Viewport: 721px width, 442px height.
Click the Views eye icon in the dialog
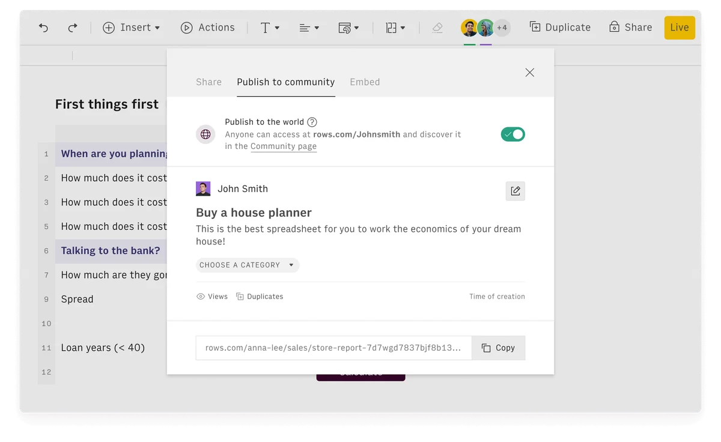pyautogui.click(x=199, y=296)
